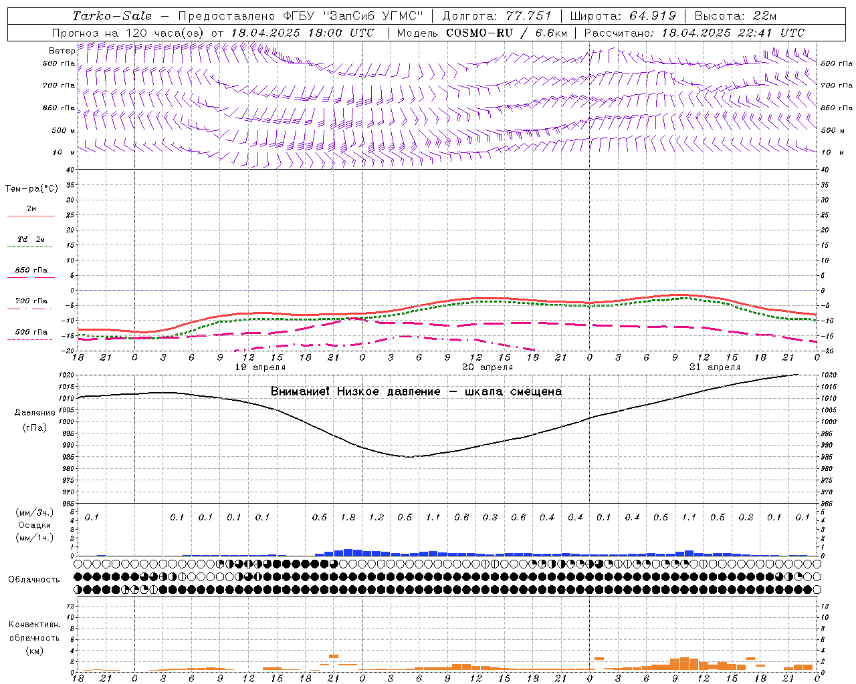
Task: Click the Широта 64.919 value in header
Action: 623,16
